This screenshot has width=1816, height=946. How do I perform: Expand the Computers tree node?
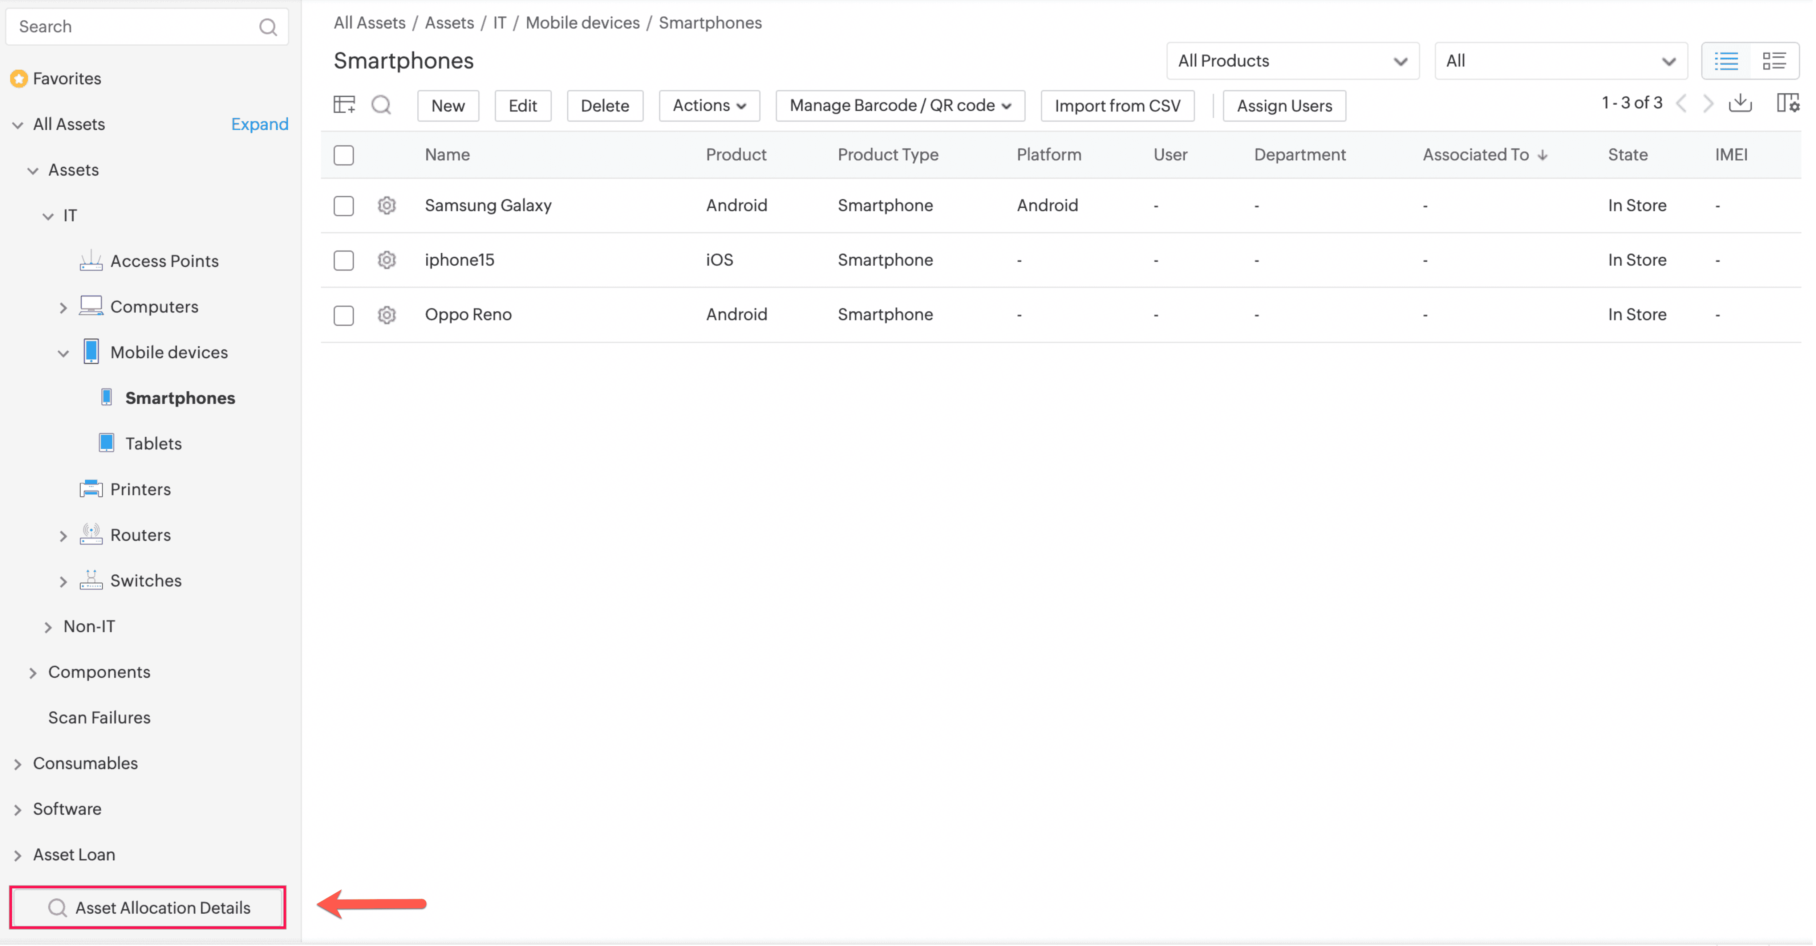[64, 307]
